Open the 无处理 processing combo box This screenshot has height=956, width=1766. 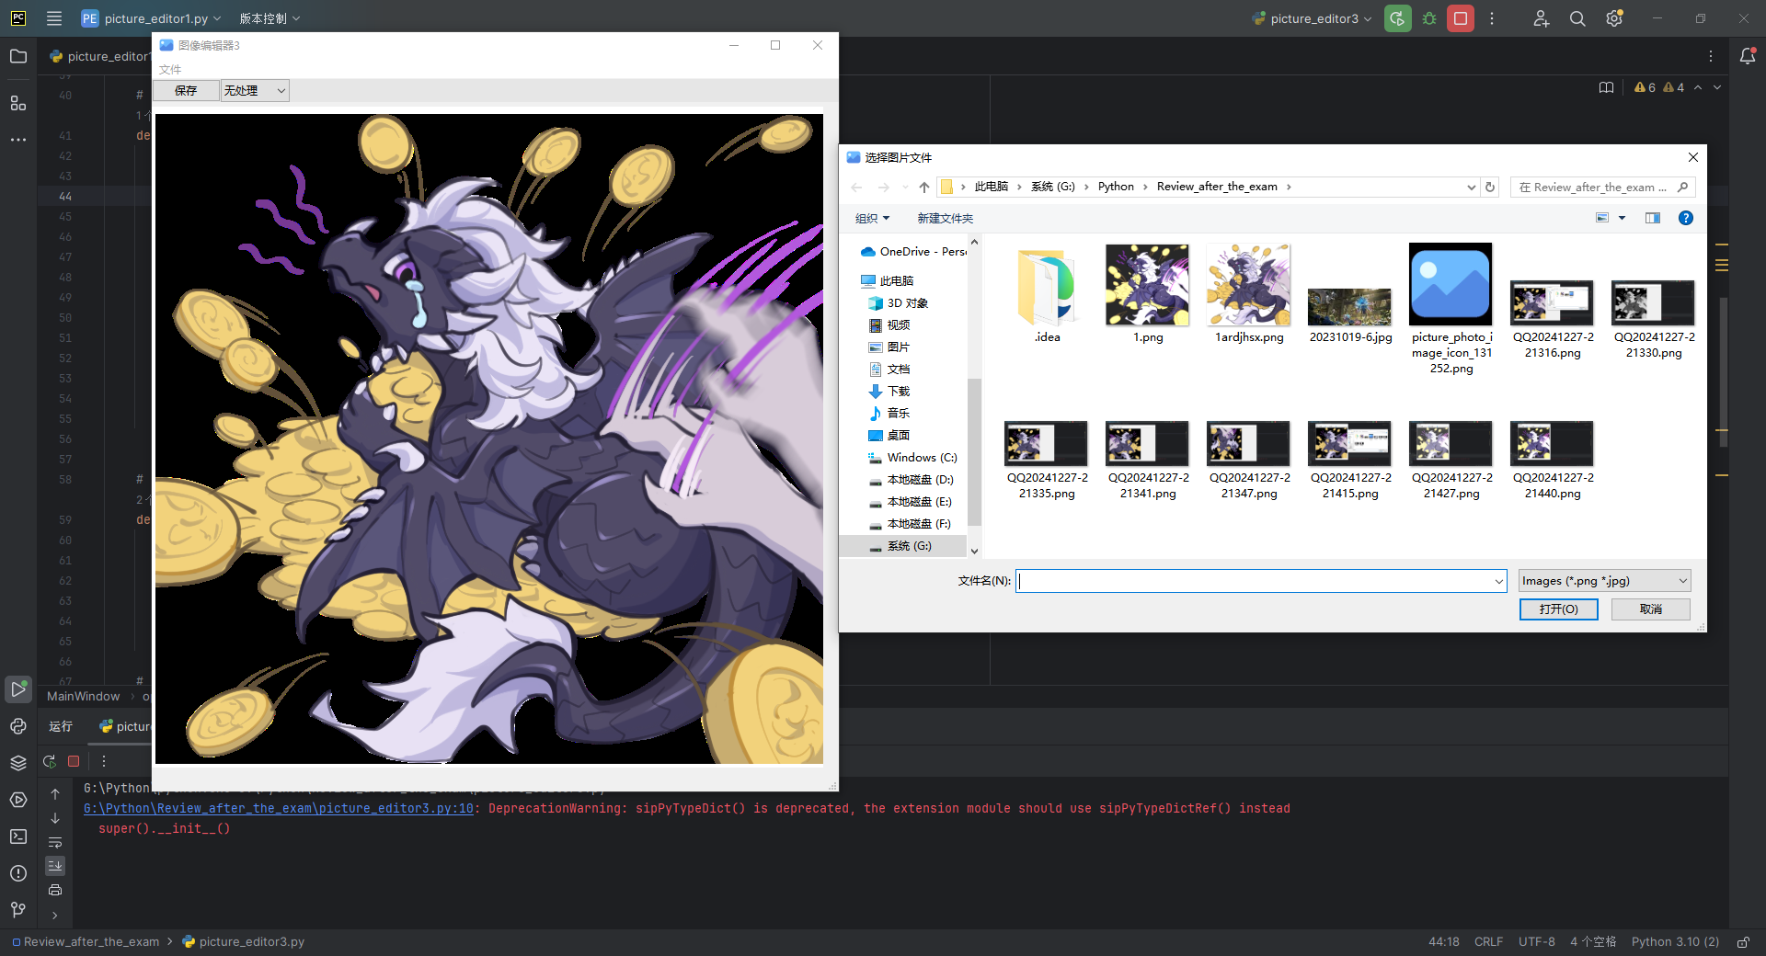(255, 90)
